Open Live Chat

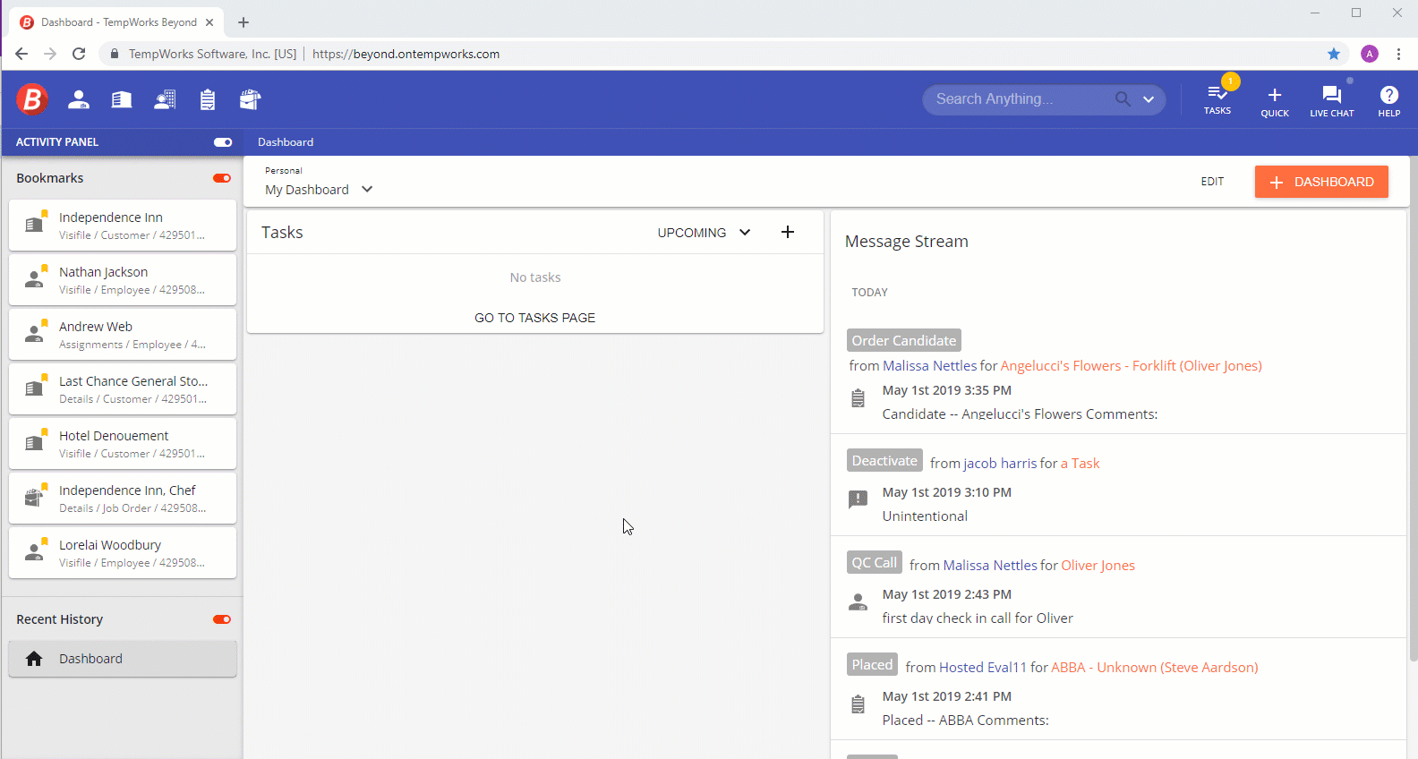tap(1332, 101)
